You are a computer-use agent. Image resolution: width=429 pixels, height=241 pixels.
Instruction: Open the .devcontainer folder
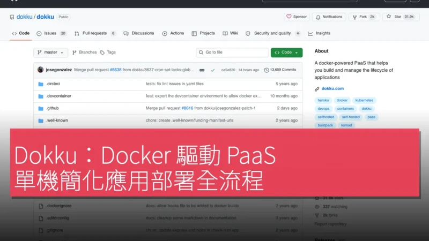[x=58, y=96]
